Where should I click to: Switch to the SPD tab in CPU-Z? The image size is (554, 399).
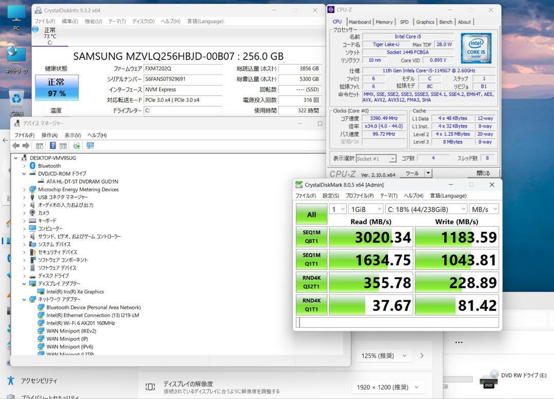point(404,22)
